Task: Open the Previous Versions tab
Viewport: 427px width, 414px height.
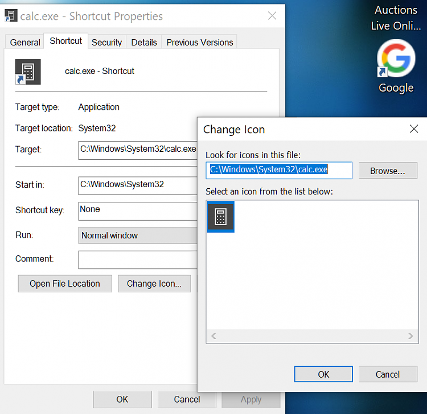Action: click(200, 43)
